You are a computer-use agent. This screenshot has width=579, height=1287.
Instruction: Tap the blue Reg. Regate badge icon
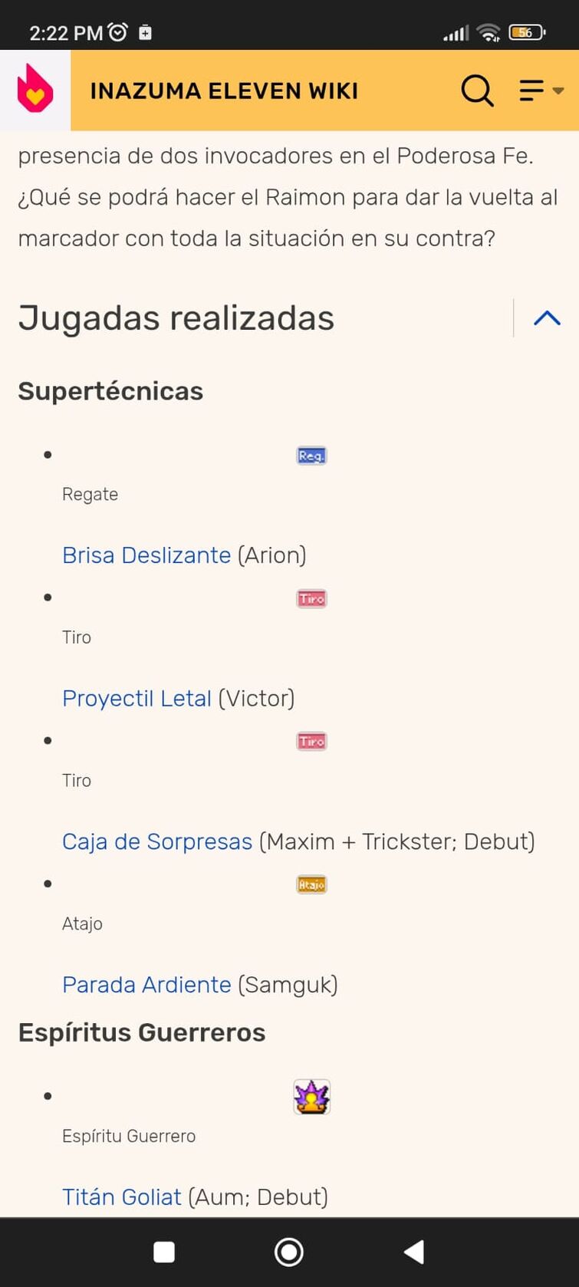click(x=311, y=456)
